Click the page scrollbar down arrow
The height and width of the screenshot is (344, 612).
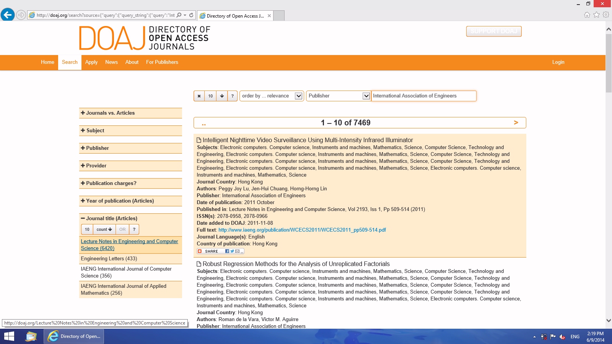[609, 321]
